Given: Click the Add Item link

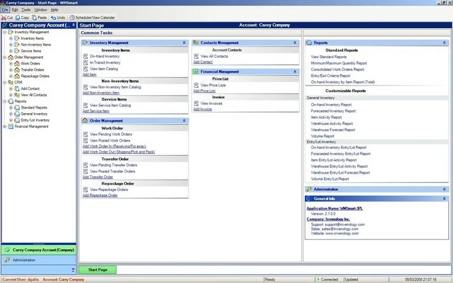Looking at the screenshot, I should pyautogui.click(x=89, y=75).
